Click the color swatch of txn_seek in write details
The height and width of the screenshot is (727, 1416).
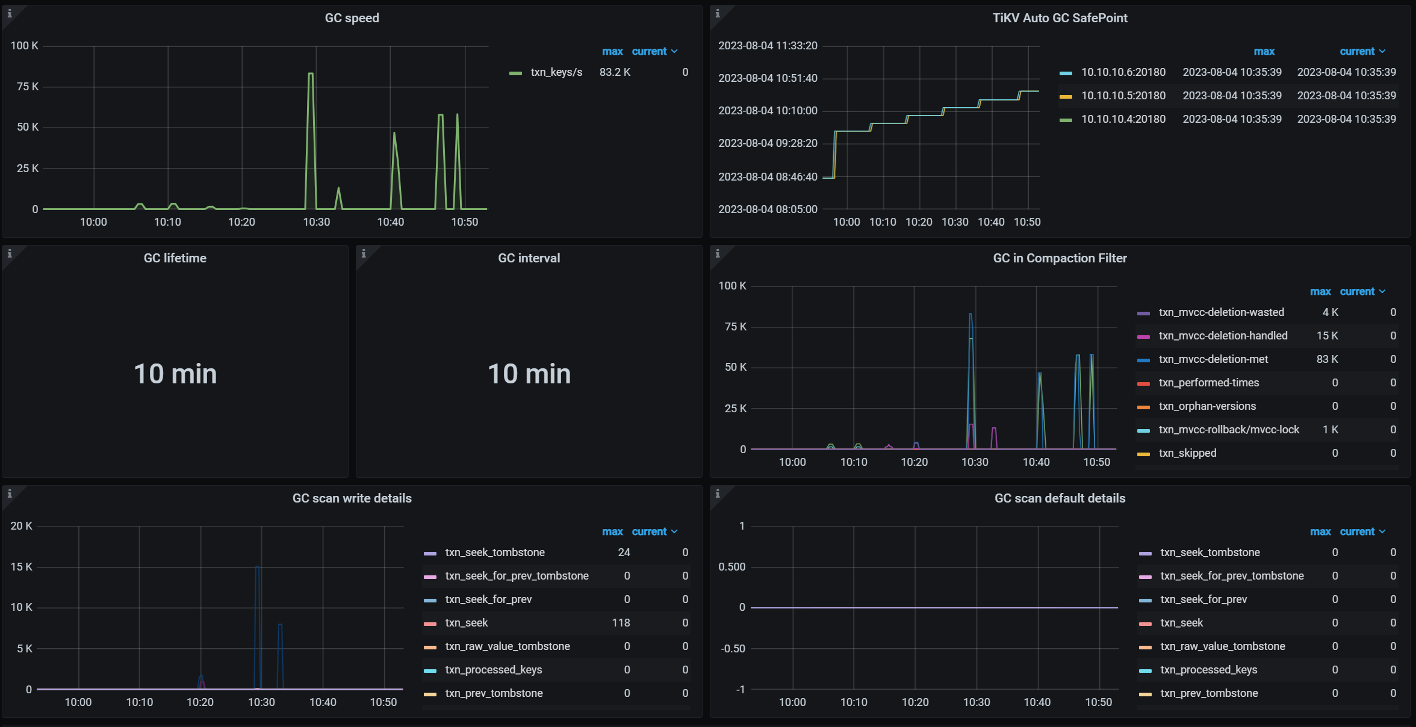point(430,623)
